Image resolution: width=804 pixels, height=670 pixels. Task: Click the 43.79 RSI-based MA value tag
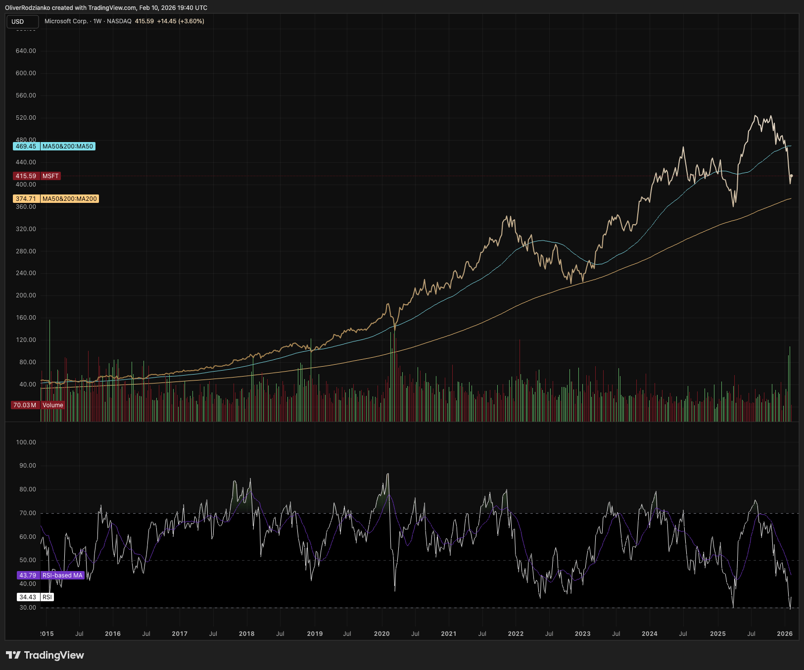tap(28, 575)
